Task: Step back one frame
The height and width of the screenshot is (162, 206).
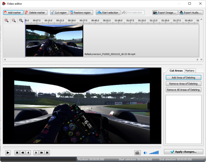Action: point(29,153)
